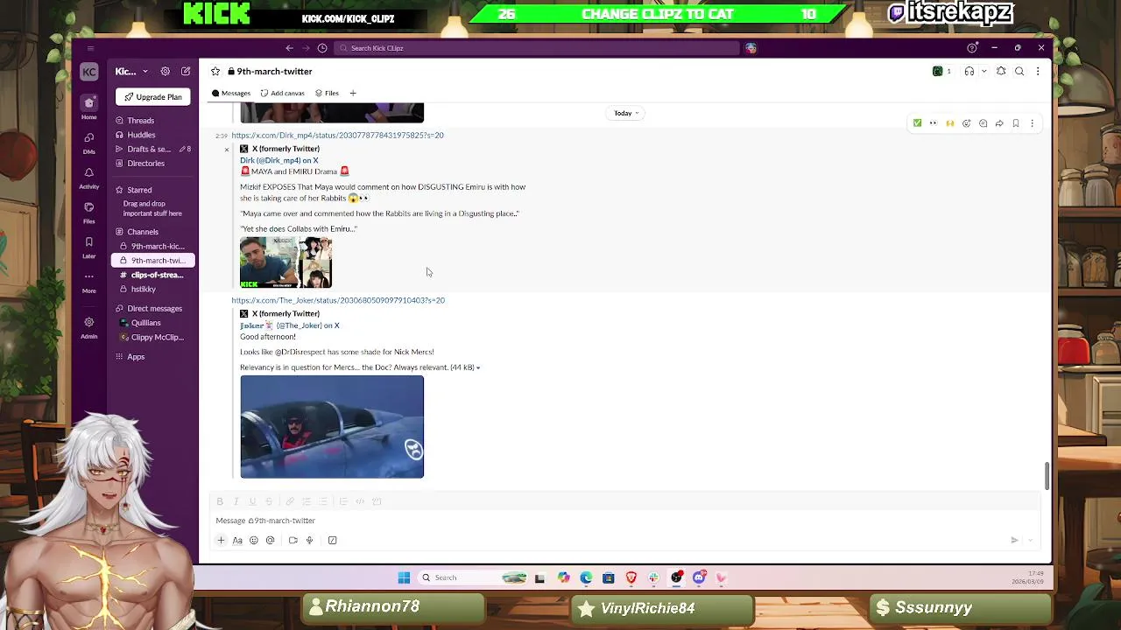The height and width of the screenshot is (630, 1121).
Task: Open the Activity bell in left rail
Action: [88, 178]
